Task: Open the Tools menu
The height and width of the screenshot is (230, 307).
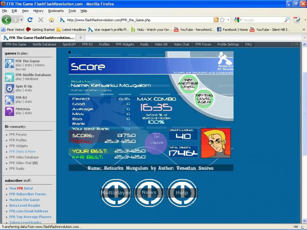Action: tap(72, 11)
